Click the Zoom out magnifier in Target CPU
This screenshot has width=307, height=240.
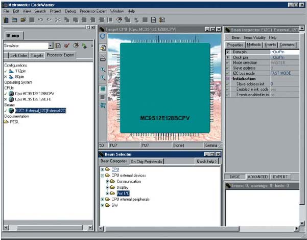pyautogui.click(x=103, y=78)
